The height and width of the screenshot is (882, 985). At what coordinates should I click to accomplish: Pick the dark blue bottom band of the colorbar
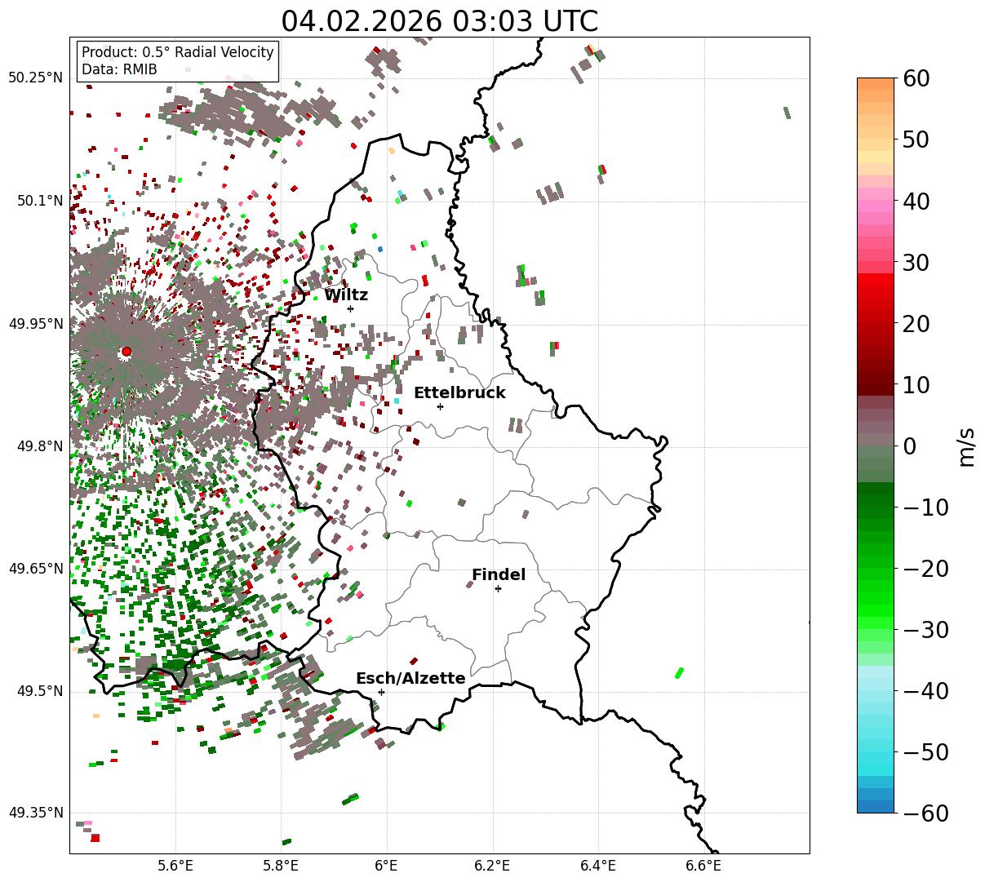pyautogui.click(x=876, y=807)
